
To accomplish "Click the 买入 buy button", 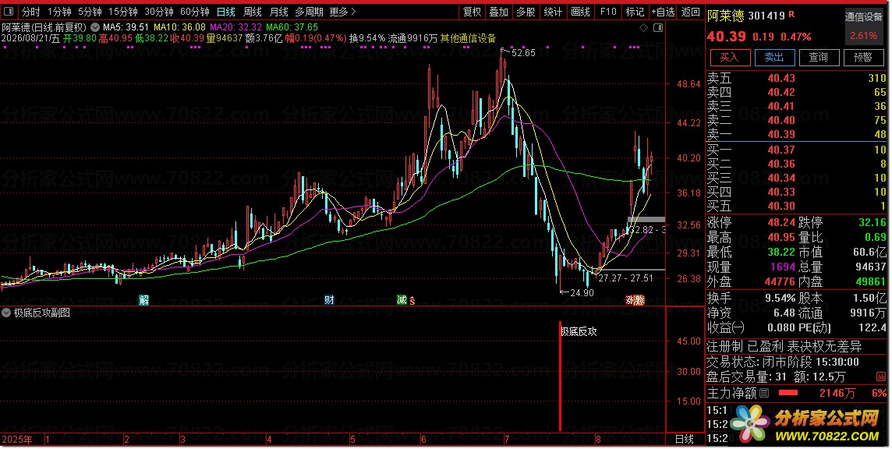I will click(730, 57).
